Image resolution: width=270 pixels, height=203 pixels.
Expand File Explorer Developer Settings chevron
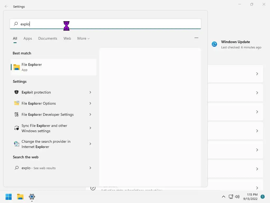tap(90, 114)
